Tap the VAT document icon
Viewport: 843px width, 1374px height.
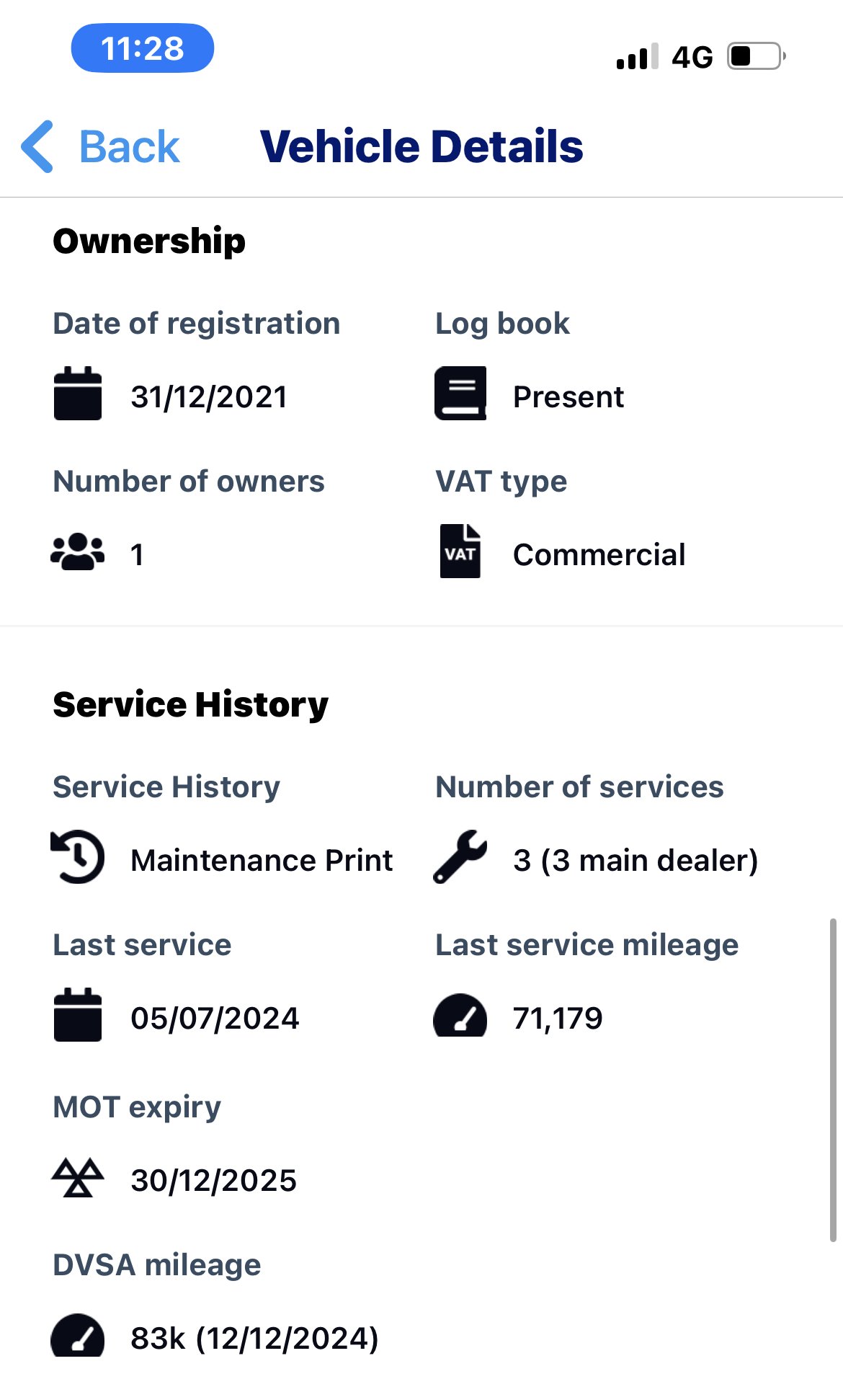(x=460, y=551)
